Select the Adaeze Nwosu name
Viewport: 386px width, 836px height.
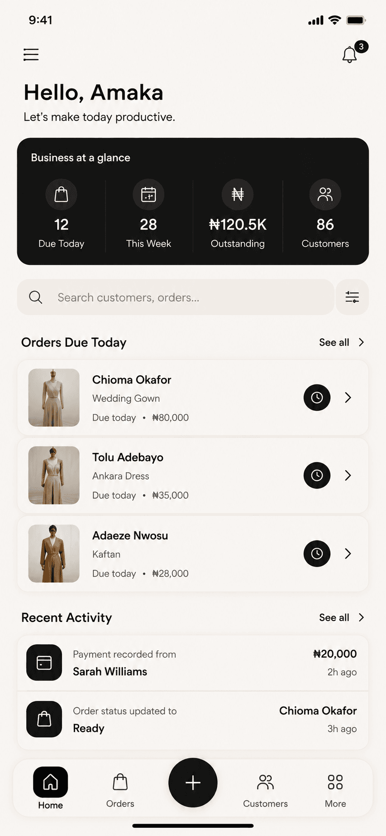pos(130,535)
